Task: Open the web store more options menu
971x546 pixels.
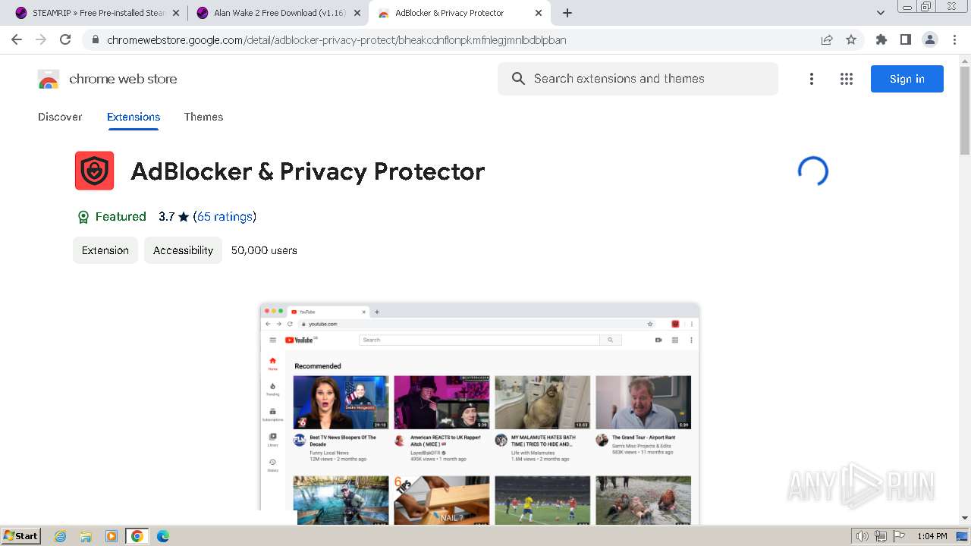Action: (x=812, y=79)
